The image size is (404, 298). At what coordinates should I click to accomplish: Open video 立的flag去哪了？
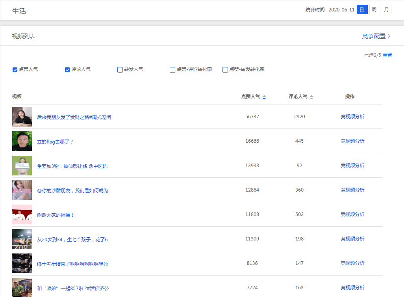coord(55,142)
